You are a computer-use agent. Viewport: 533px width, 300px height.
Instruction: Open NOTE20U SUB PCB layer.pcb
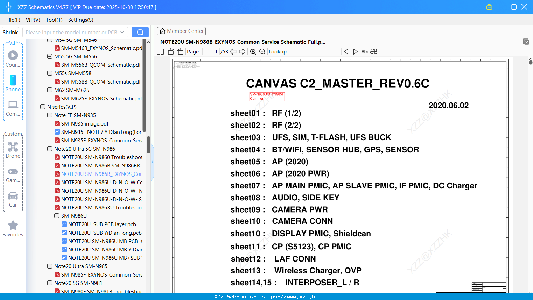click(x=99, y=224)
